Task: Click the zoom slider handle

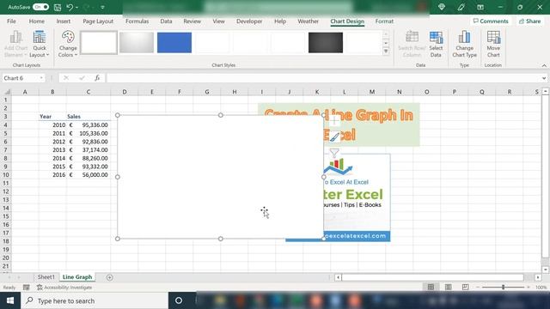Action: pyautogui.click(x=503, y=287)
